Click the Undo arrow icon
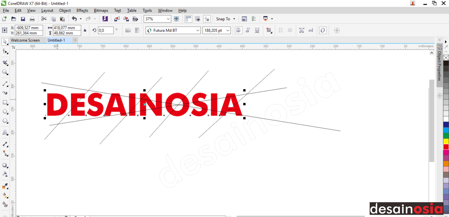 pyautogui.click(x=74, y=19)
